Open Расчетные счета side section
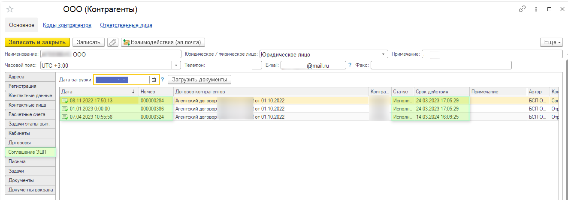 click(30, 114)
